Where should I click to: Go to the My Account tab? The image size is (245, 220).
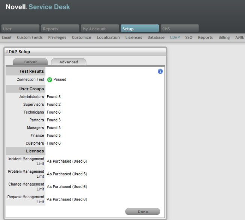[100, 29]
